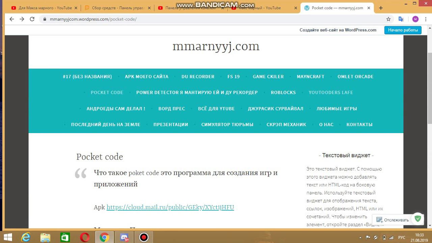This screenshot has height=243, width=432.
Task: Click the page vertical scrollbar thumb
Action: pyautogui.click(x=430, y=88)
